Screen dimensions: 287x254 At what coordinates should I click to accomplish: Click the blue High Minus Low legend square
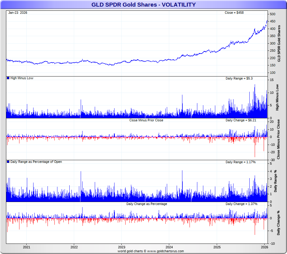click(8, 78)
